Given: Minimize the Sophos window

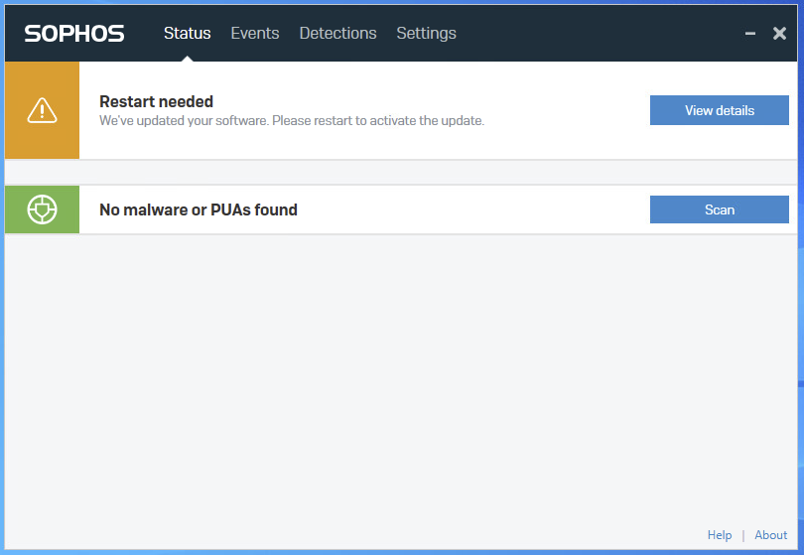Looking at the screenshot, I should pyautogui.click(x=750, y=34).
